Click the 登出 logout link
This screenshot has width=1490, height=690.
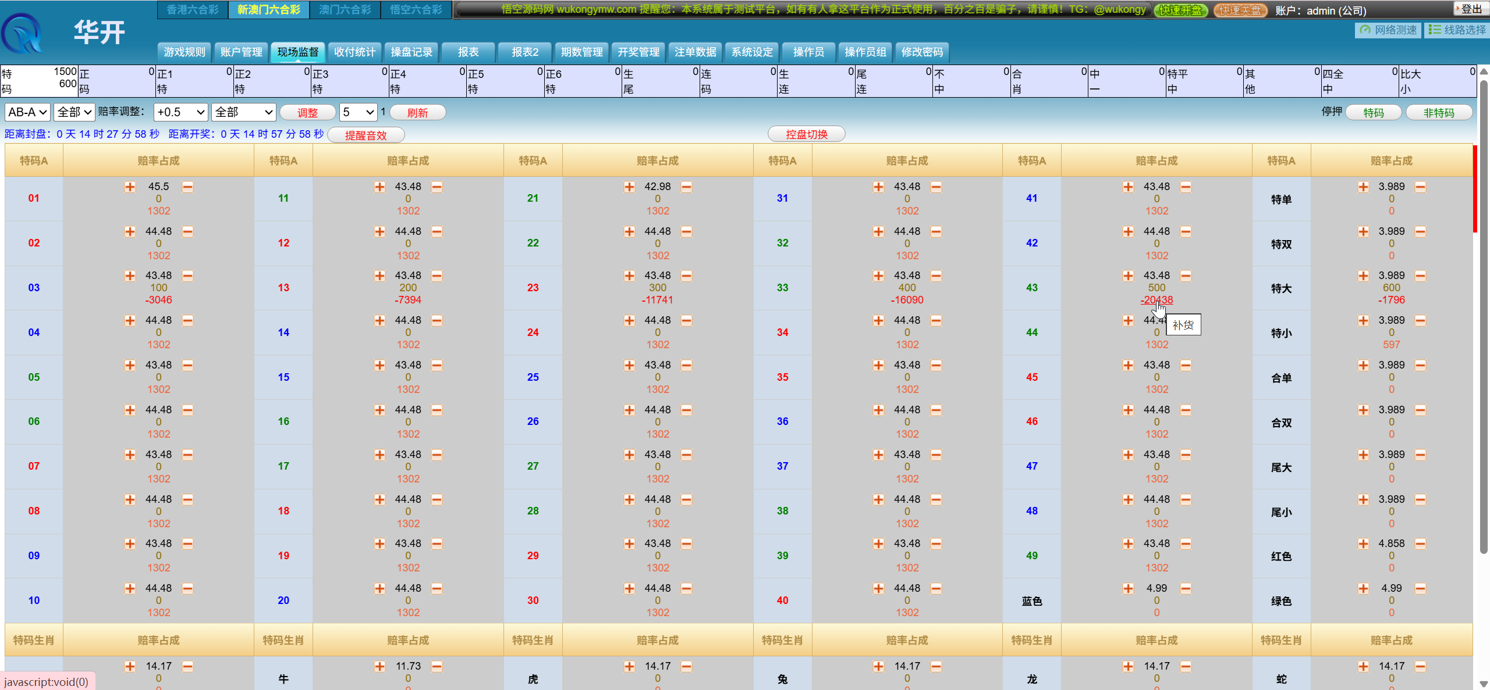coord(1472,9)
